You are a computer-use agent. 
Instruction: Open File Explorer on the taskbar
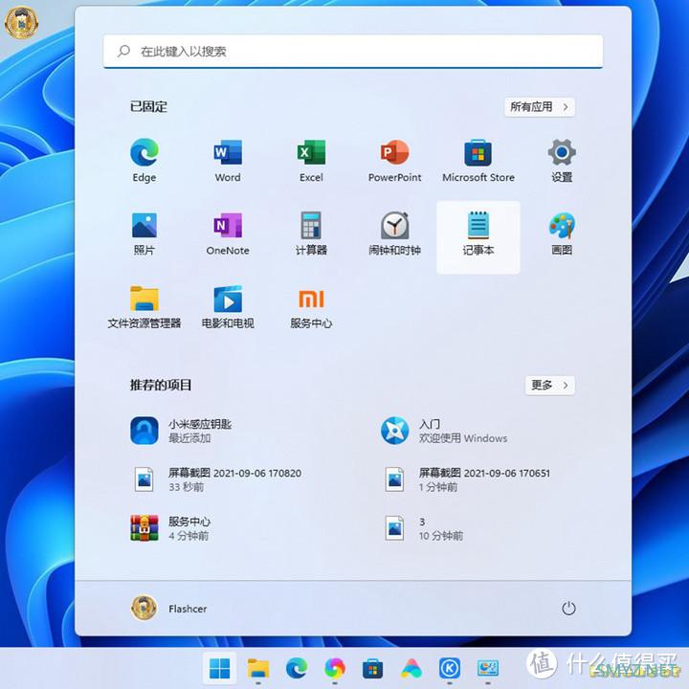pyautogui.click(x=258, y=669)
